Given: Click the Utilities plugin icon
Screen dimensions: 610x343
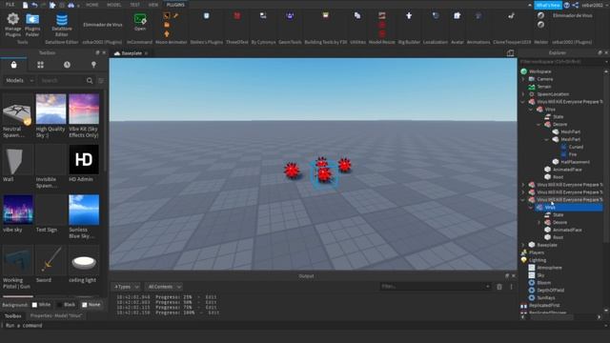Looking at the screenshot, I should pos(357,16).
